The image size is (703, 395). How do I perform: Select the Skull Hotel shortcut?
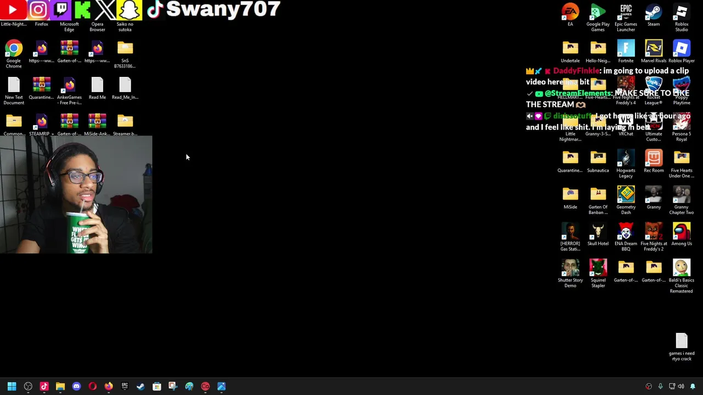(x=598, y=235)
